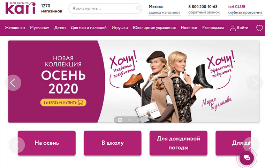Image resolution: width=265 pixels, height=168 pixels.
Task: Open the обратный звонок link
Action: tap(204, 12)
